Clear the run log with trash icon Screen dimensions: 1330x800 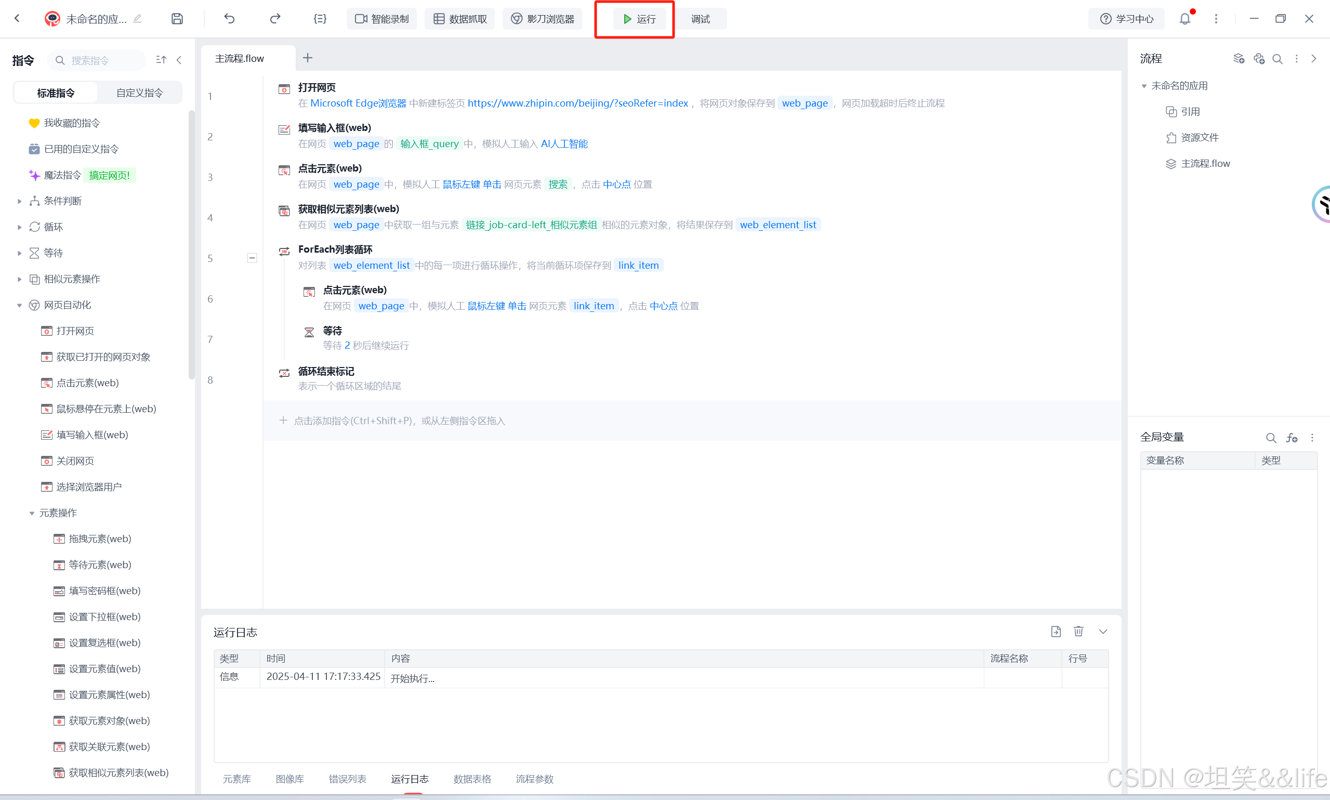click(1078, 631)
